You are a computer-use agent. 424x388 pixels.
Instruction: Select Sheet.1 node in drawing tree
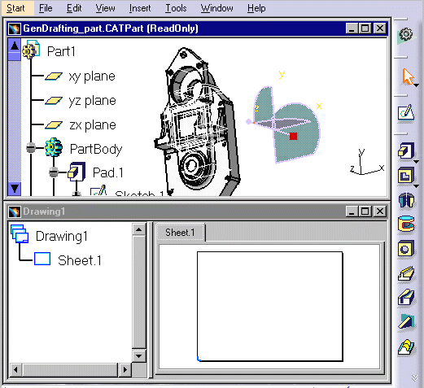click(x=80, y=260)
